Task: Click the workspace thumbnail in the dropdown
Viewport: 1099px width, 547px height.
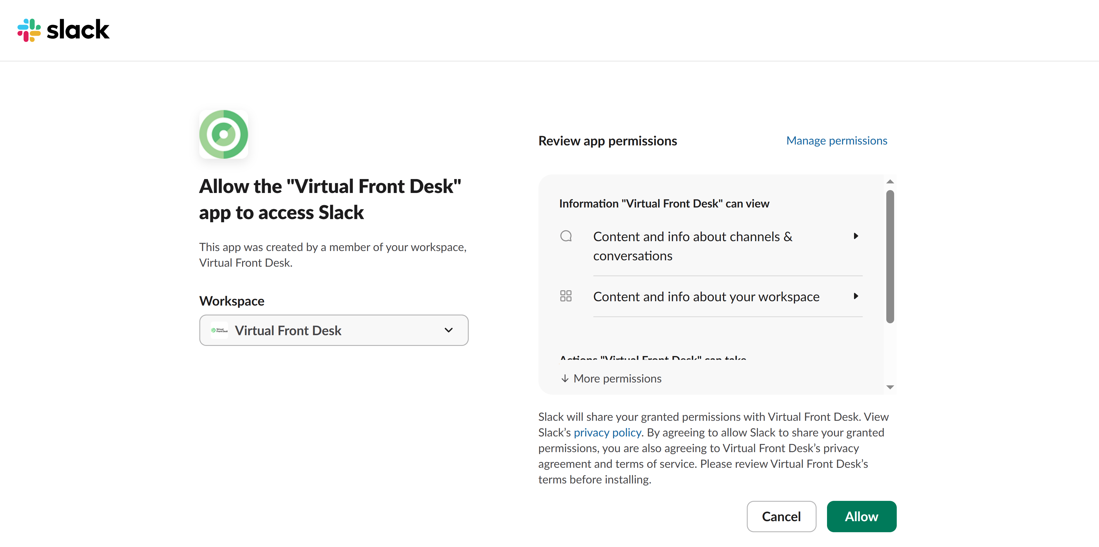Action: pyautogui.click(x=219, y=330)
